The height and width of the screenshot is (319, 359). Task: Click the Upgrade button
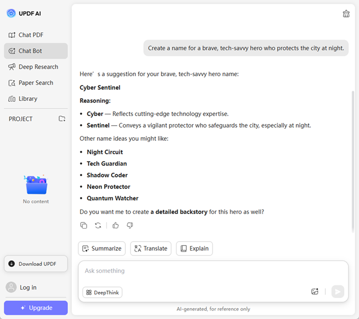[36, 308]
